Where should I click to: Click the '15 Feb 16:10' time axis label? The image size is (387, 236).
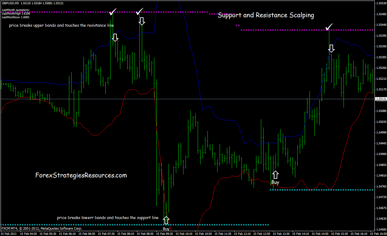tap(359, 234)
